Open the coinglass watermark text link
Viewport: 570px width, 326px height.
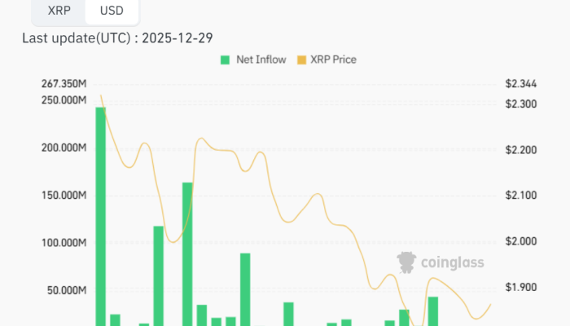[452, 262]
